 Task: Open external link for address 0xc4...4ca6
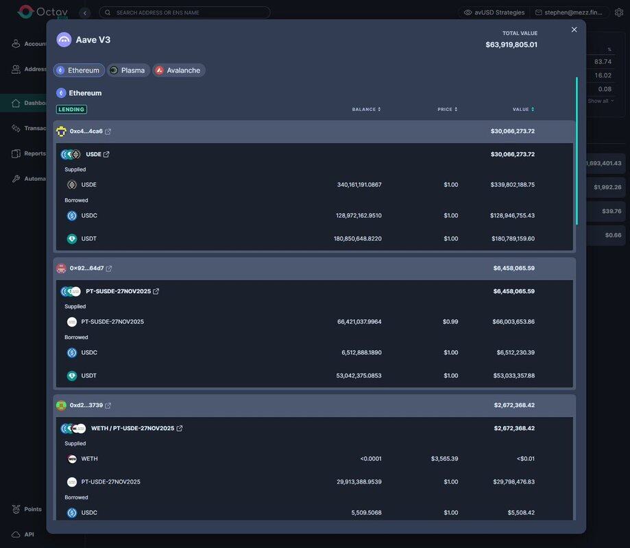pos(108,132)
